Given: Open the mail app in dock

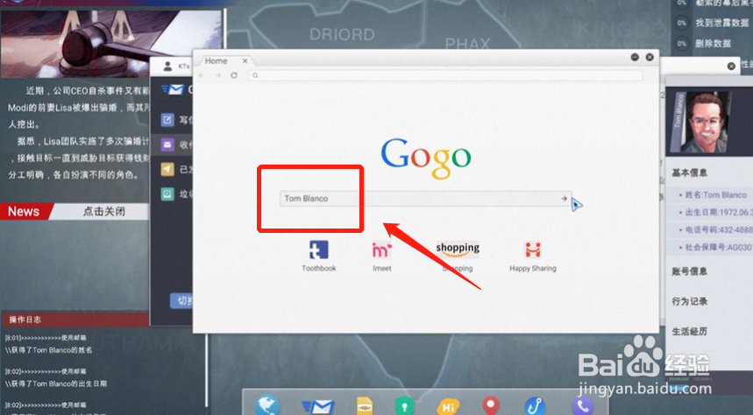Looking at the screenshot, I should [x=317, y=407].
